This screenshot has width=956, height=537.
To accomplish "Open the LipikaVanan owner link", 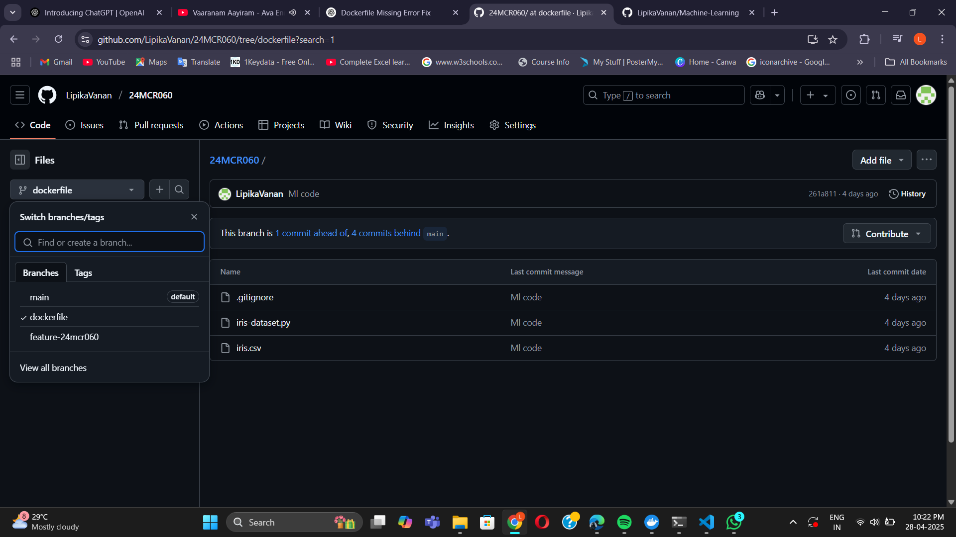I will [89, 95].
